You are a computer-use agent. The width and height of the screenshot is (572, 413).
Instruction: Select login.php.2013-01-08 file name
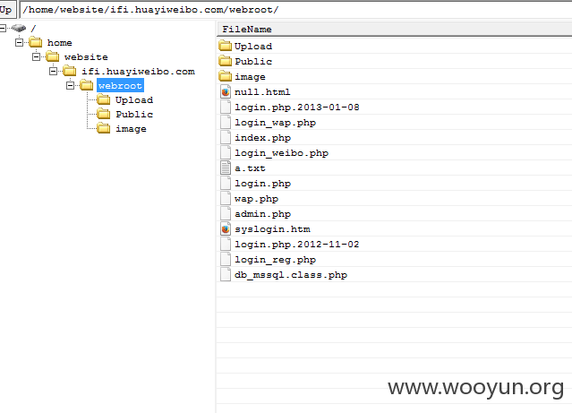tap(297, 108)
